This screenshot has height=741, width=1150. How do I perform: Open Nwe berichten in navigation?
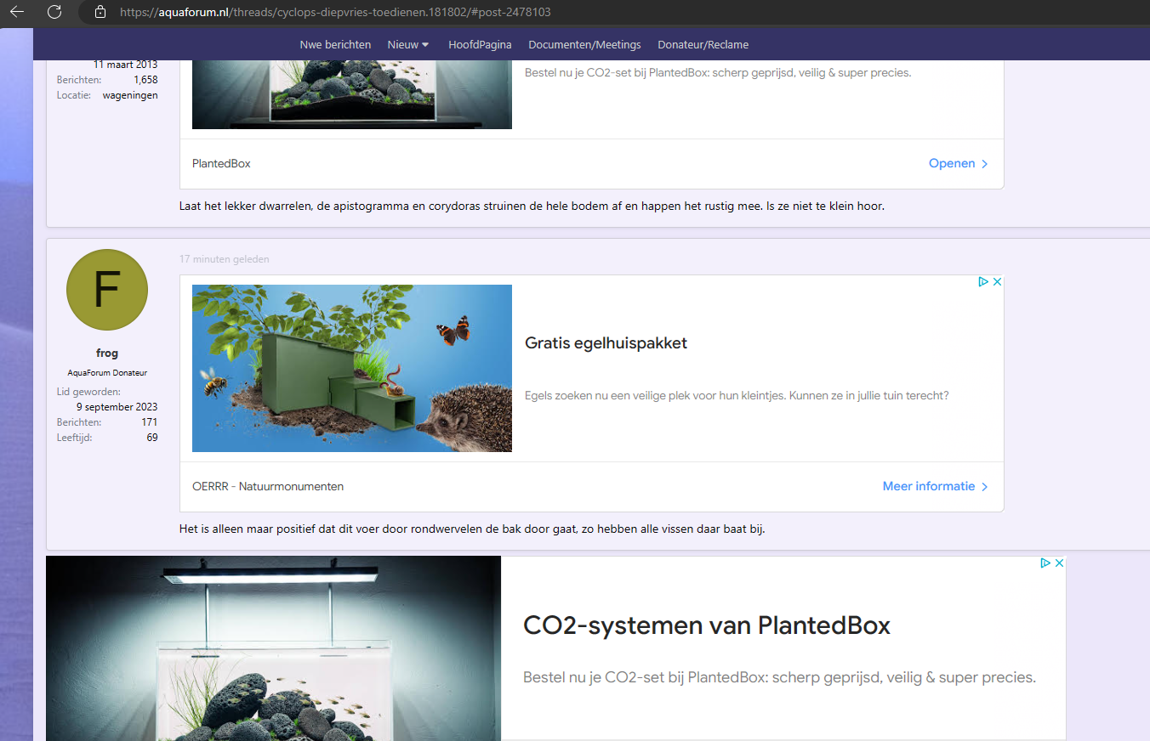(x=335, y=44)
